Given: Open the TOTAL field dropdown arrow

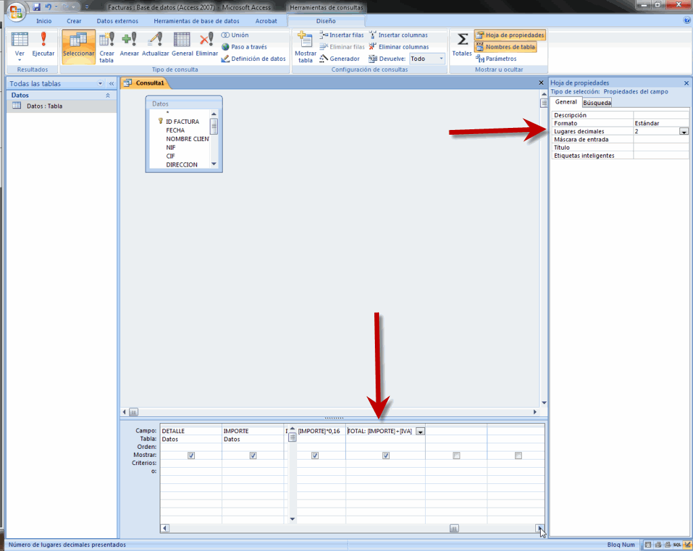Looking at the screenshot, I should (x=420, y=431).
